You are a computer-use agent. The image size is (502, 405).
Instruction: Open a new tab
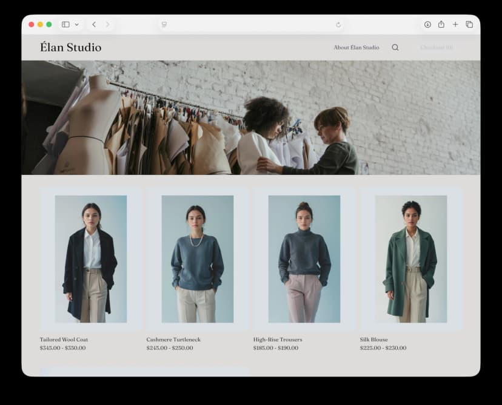coord(455,24)
